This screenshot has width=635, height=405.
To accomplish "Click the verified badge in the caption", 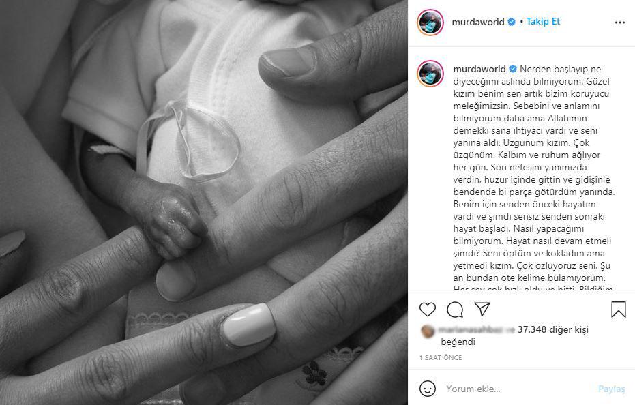I will coord(513,69).
